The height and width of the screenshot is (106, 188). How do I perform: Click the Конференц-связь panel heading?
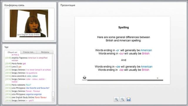pos(14,5)
